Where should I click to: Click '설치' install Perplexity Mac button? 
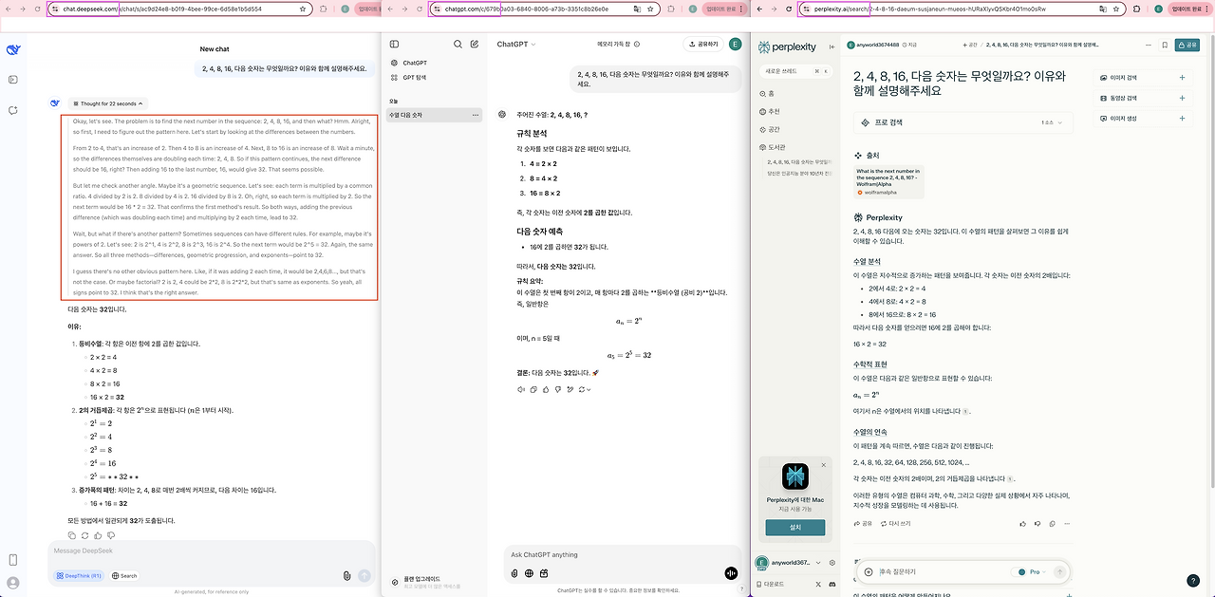click(x=794, y=527)
